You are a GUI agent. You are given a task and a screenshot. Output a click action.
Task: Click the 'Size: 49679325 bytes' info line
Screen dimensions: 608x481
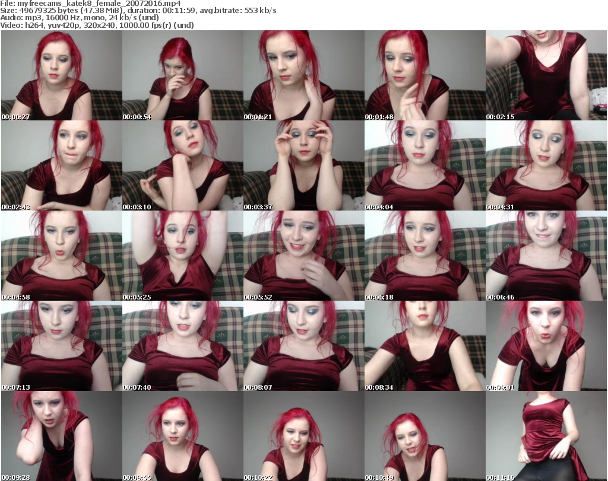click(x=138, y=11)
